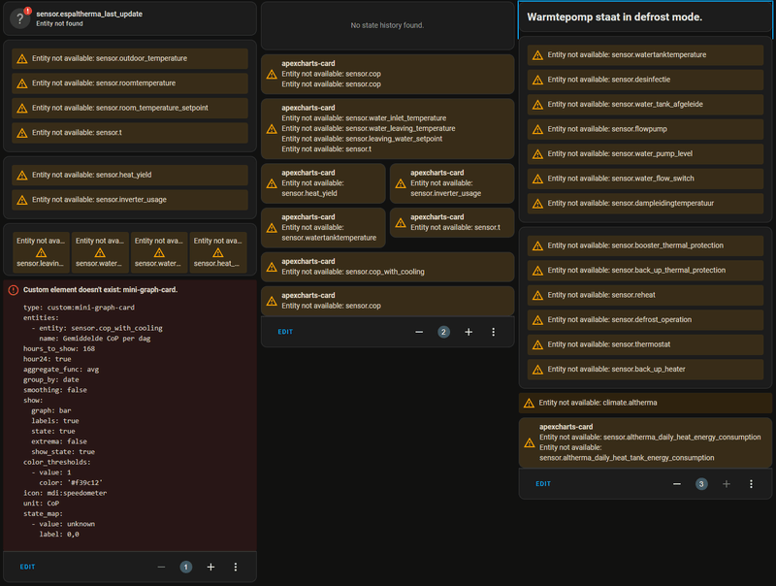Click the position badge showing 3
Screen dimensions: 776x586
701,484
